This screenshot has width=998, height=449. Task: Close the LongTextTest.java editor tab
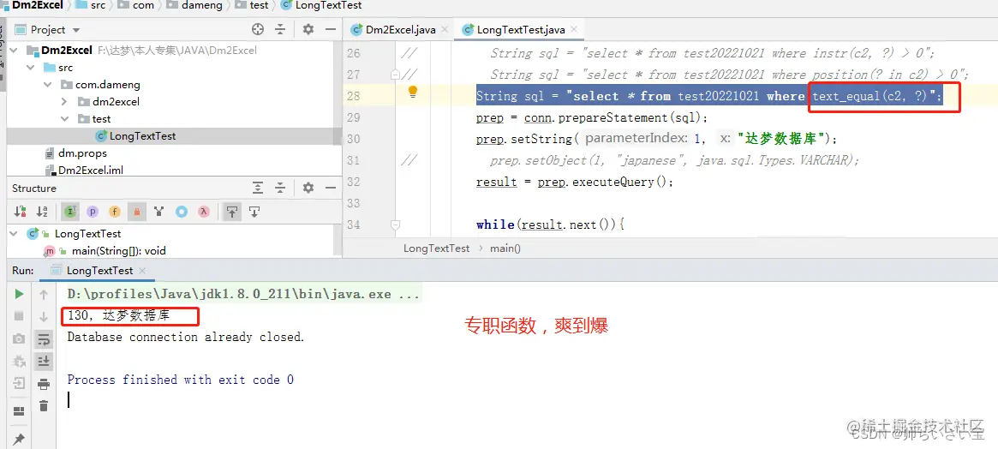[573, 29]
